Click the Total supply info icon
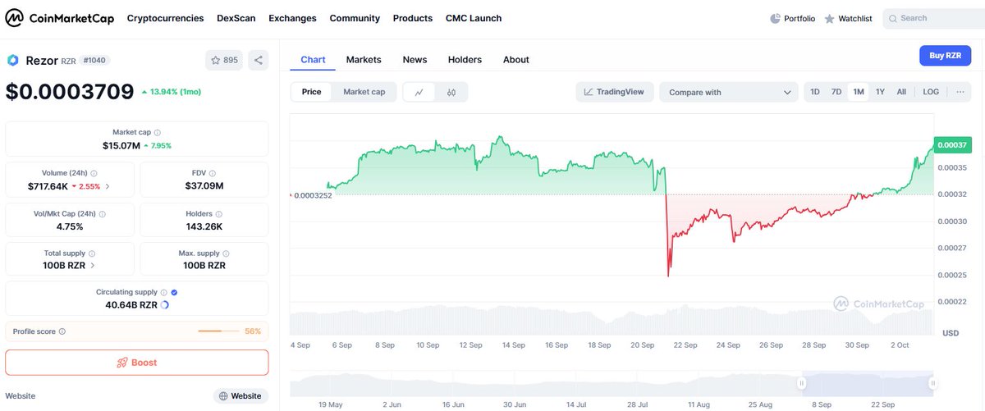 [x=92, y=253]
